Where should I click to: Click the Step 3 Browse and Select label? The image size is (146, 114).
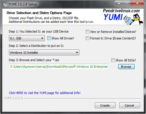pyautogui.click(x=34, y=60)
